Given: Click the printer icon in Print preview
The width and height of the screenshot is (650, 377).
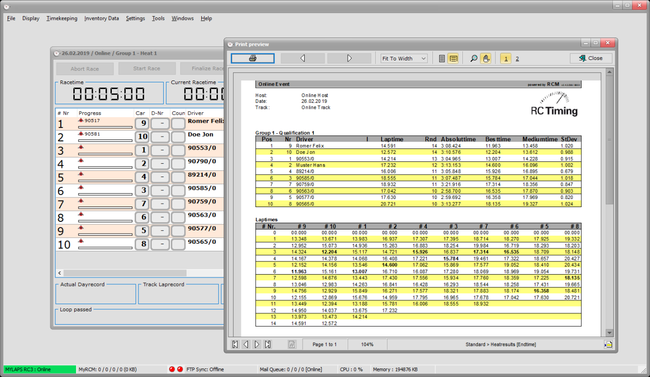Looking at the screenshot, I should [253, 58].
